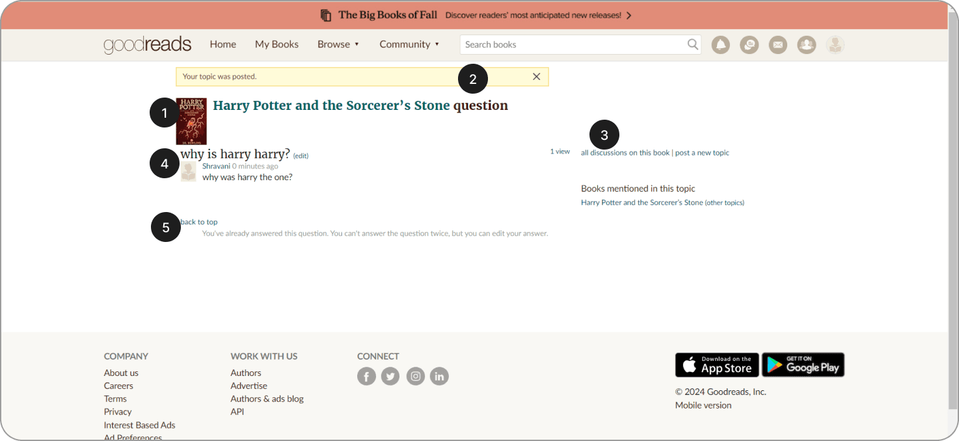Open Goodreads LinkedIn icon
The height and width of the screenshot is (441, 959).
439,376
